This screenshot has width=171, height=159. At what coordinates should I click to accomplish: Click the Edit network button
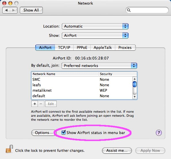(x=51, y=104)
